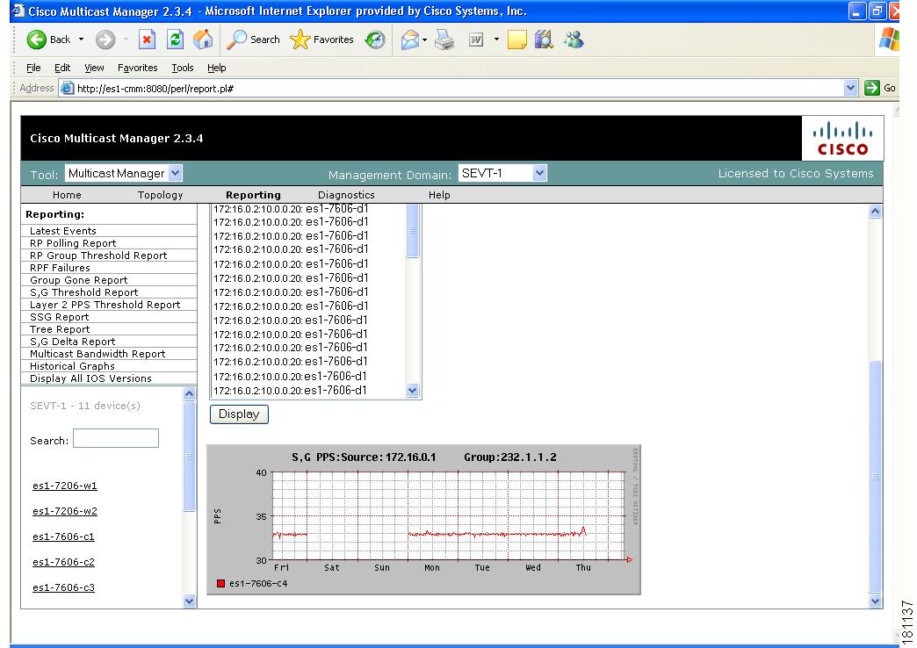Viewport: 917px width, 648px height.
Task: Go to browser Home page icon
Action: coord(203,40)
